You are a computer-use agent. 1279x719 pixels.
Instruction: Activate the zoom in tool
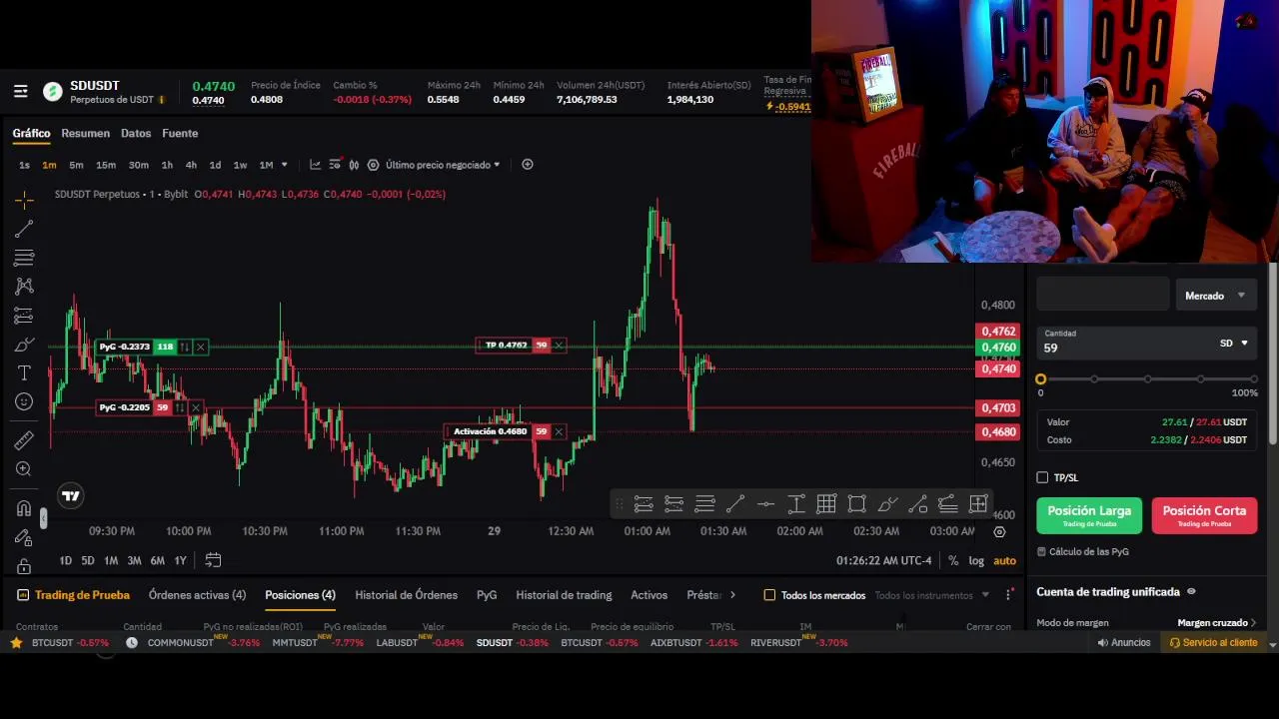[24, 469]
